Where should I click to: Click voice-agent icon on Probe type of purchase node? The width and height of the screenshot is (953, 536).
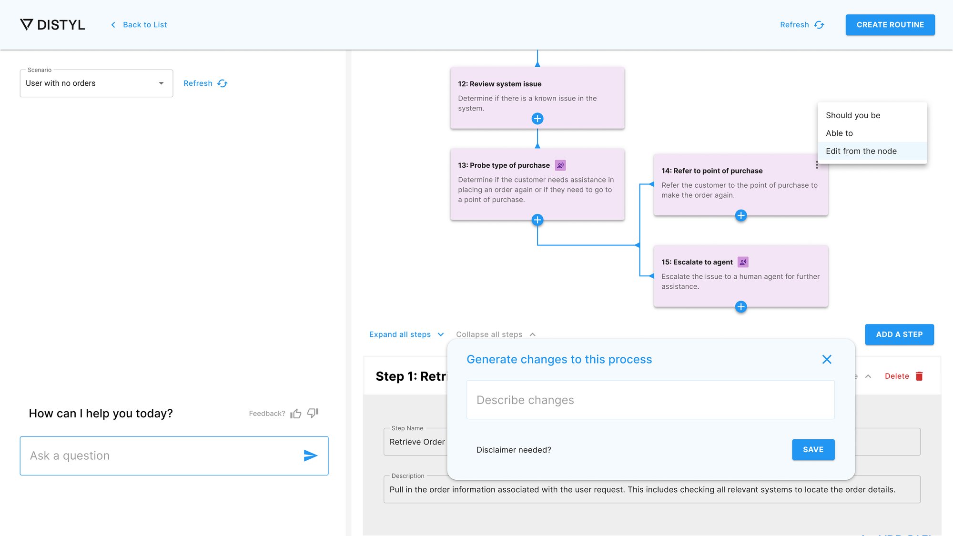tap(560, 165)
